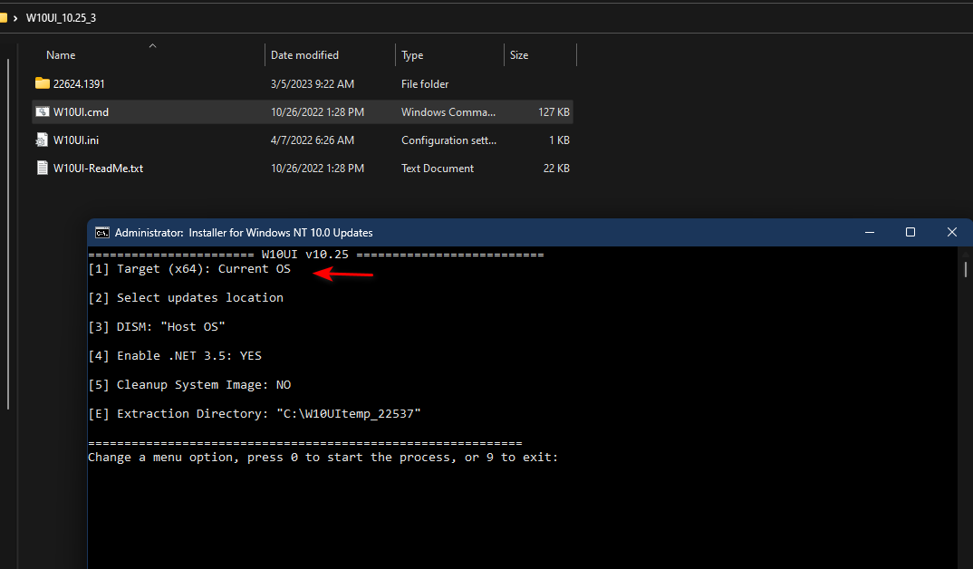Select the W10UI.ini file name

point(76,140)
